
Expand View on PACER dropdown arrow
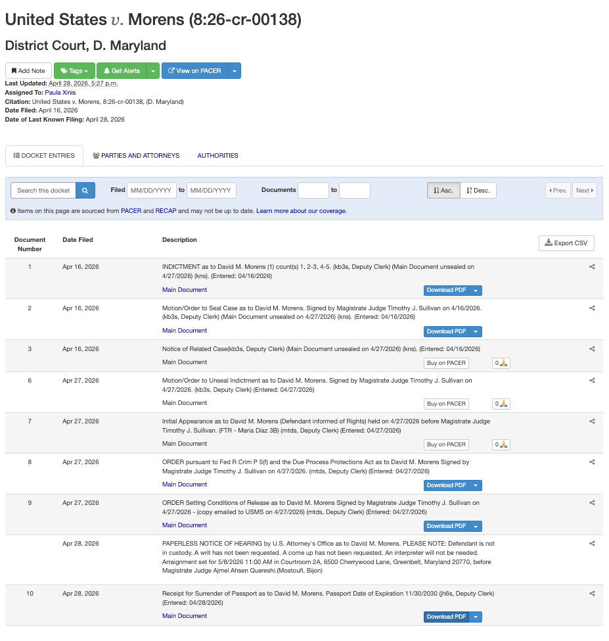[x=235, y=71]
